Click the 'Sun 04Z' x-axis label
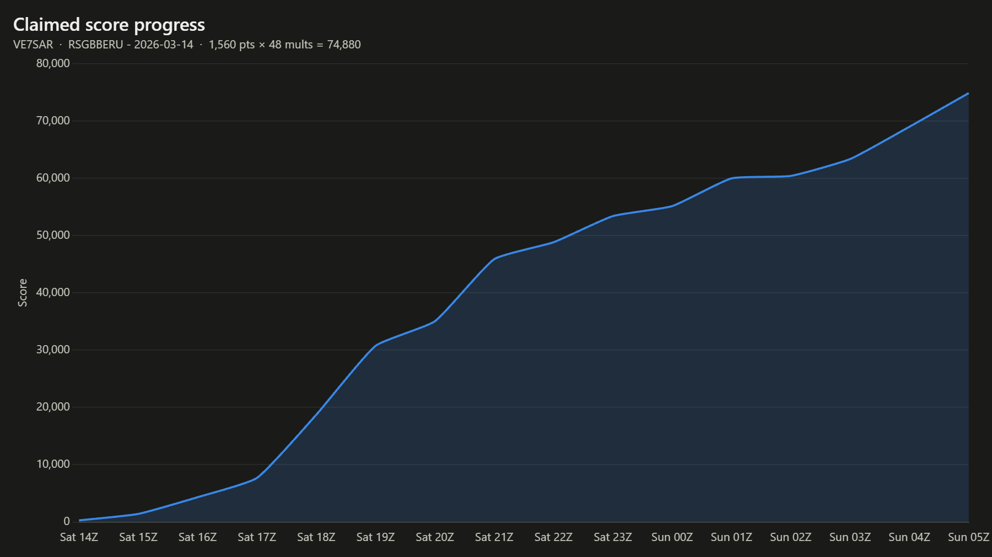Viewport: 992px width, 557px height. coord(909,537)
